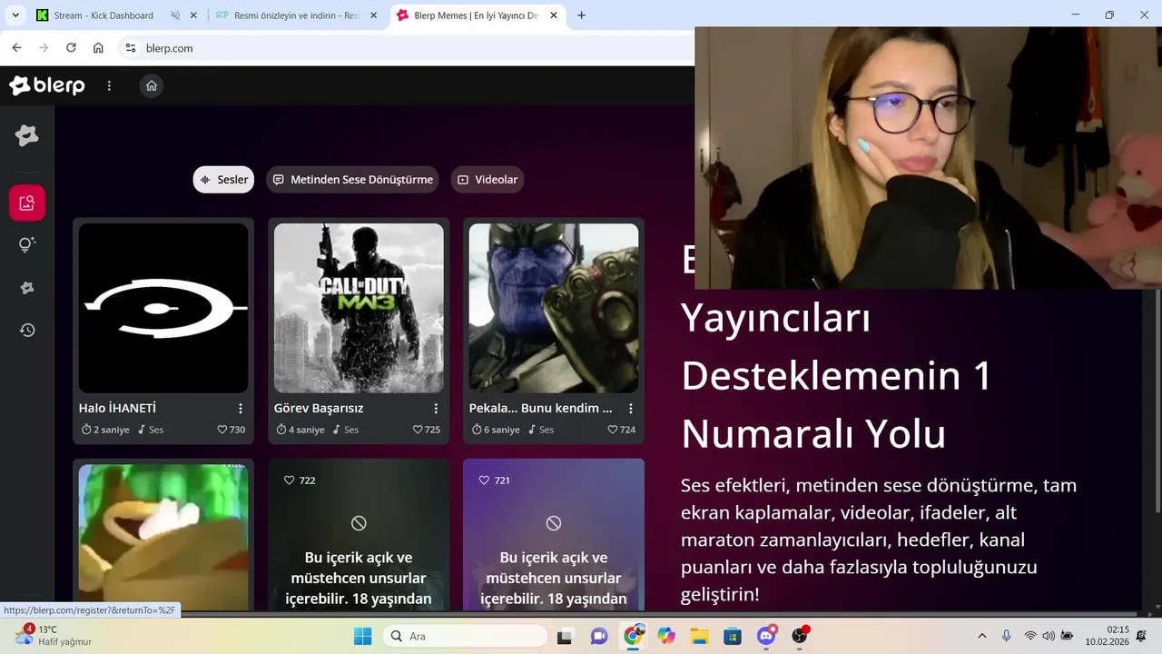Unmute the Kick Dashboard tab audio icon

(174, 15)
